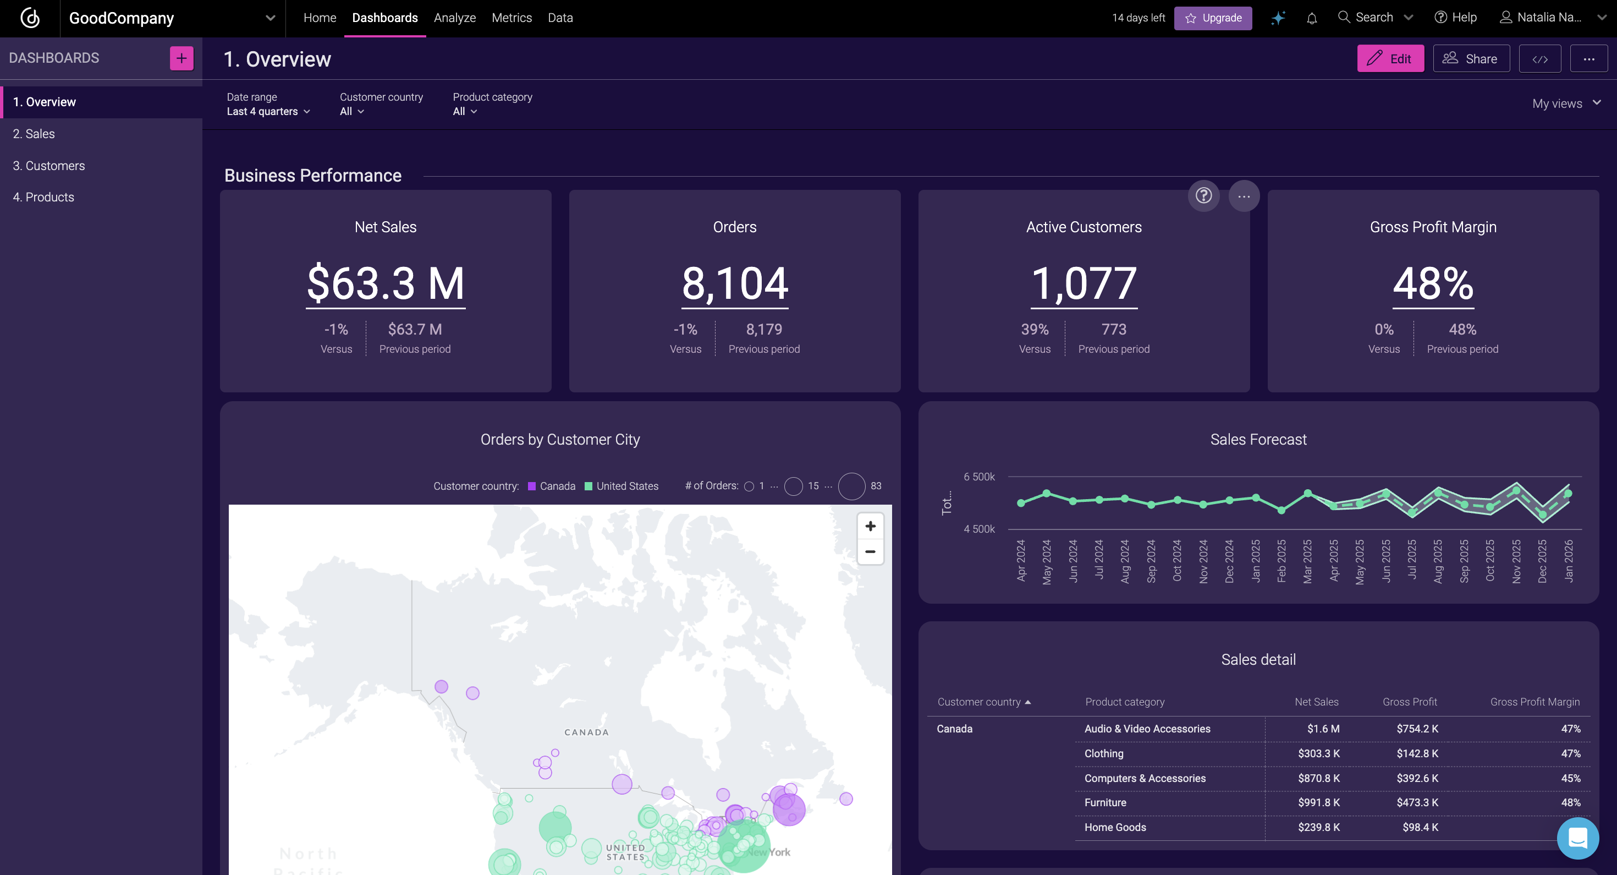Open the 2. Sales dashboard

coord(34,134)
